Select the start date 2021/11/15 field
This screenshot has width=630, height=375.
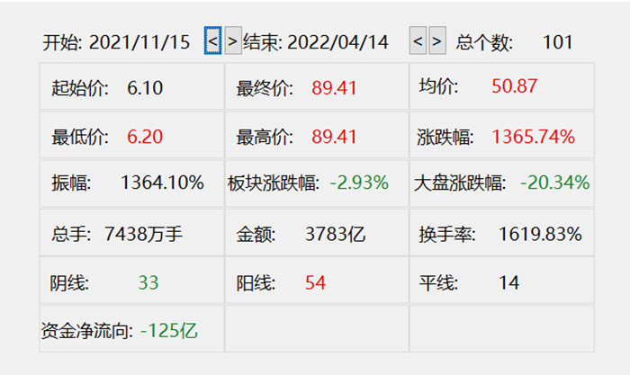coord(139,42)
